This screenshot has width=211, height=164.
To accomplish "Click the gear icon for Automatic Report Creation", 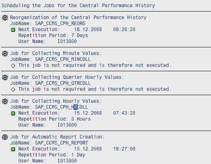I will 5,137.
